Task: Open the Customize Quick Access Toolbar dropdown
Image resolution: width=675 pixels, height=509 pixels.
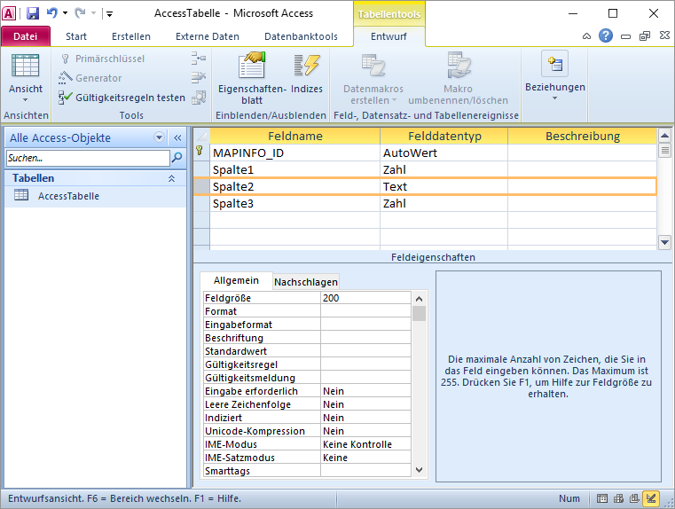Action: [x=109, y=14]
